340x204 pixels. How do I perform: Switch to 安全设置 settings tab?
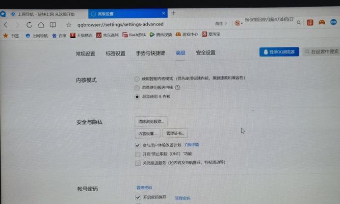pos(206,53)
